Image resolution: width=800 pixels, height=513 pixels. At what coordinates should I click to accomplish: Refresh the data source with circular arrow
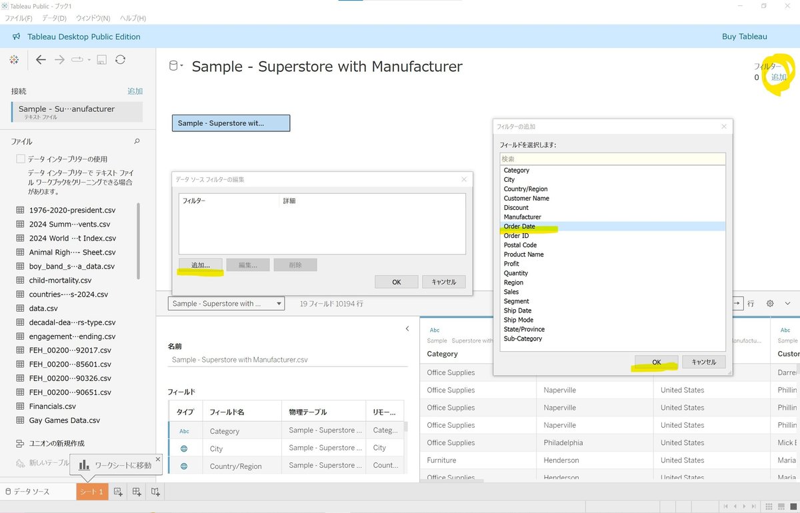[120, 60]
